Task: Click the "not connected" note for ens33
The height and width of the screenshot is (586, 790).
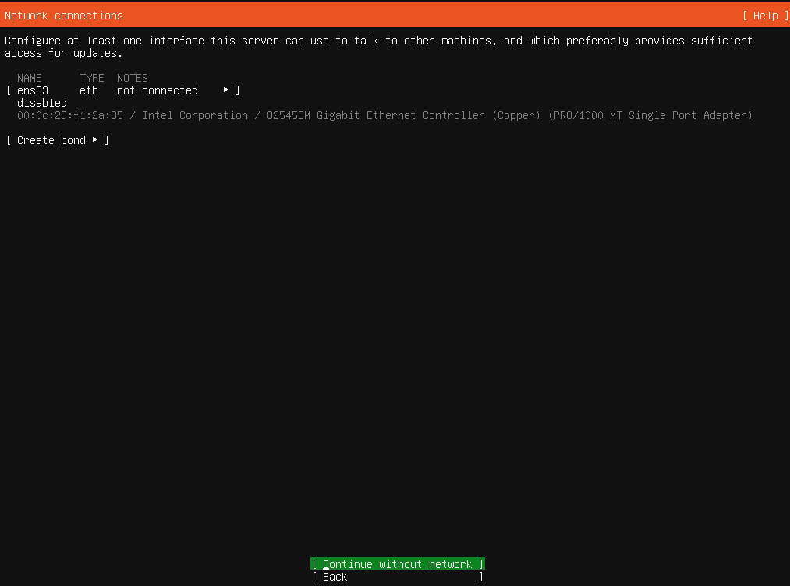Action: (158, 90)
